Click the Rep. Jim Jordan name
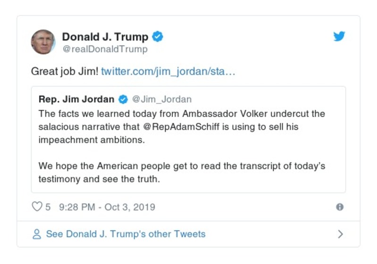 pos(76,99)
